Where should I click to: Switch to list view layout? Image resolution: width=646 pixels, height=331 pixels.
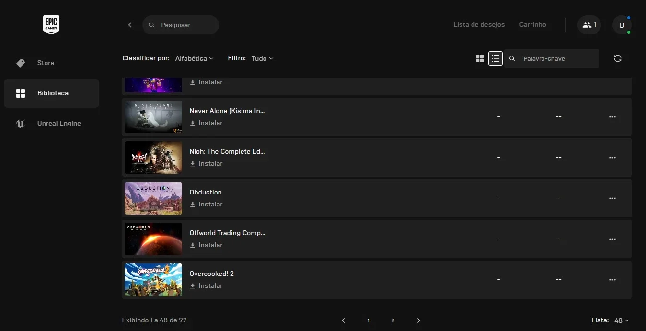click(x=496, y=58)
